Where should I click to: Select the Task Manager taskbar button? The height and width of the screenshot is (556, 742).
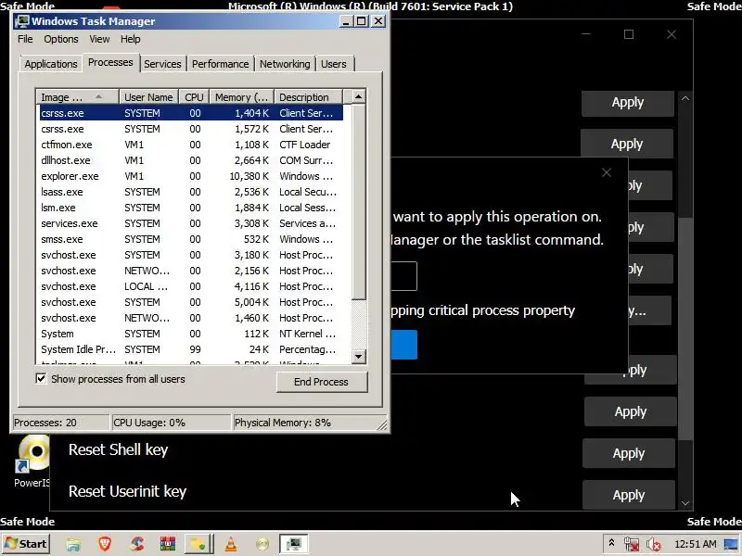pos(293,544)
